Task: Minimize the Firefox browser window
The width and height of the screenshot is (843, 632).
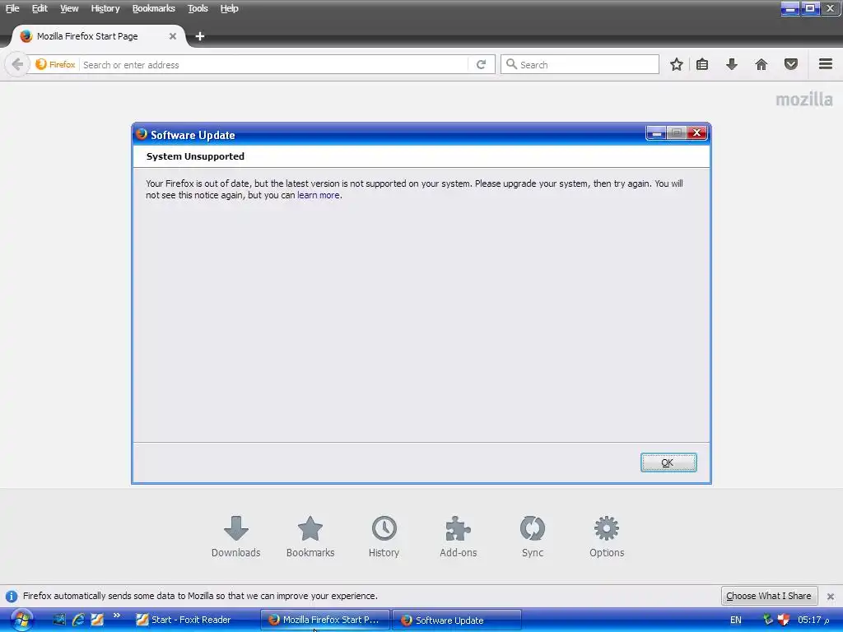Action: pyautogui.click(x=789, y=8)
